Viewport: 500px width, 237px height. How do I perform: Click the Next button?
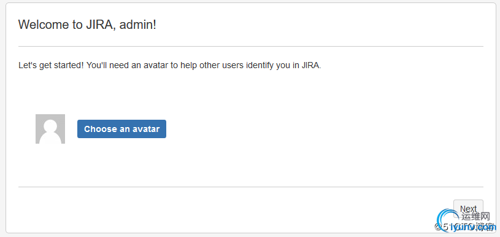pos(468,209)
